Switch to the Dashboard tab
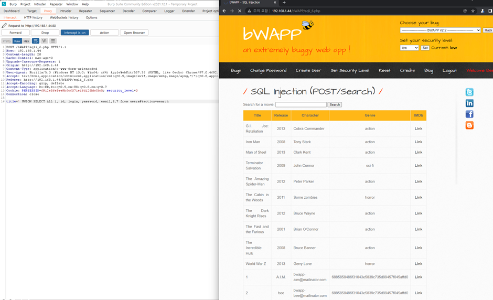Image resolution: width=493 pixels, height=300 pixels. coord(12,11)
